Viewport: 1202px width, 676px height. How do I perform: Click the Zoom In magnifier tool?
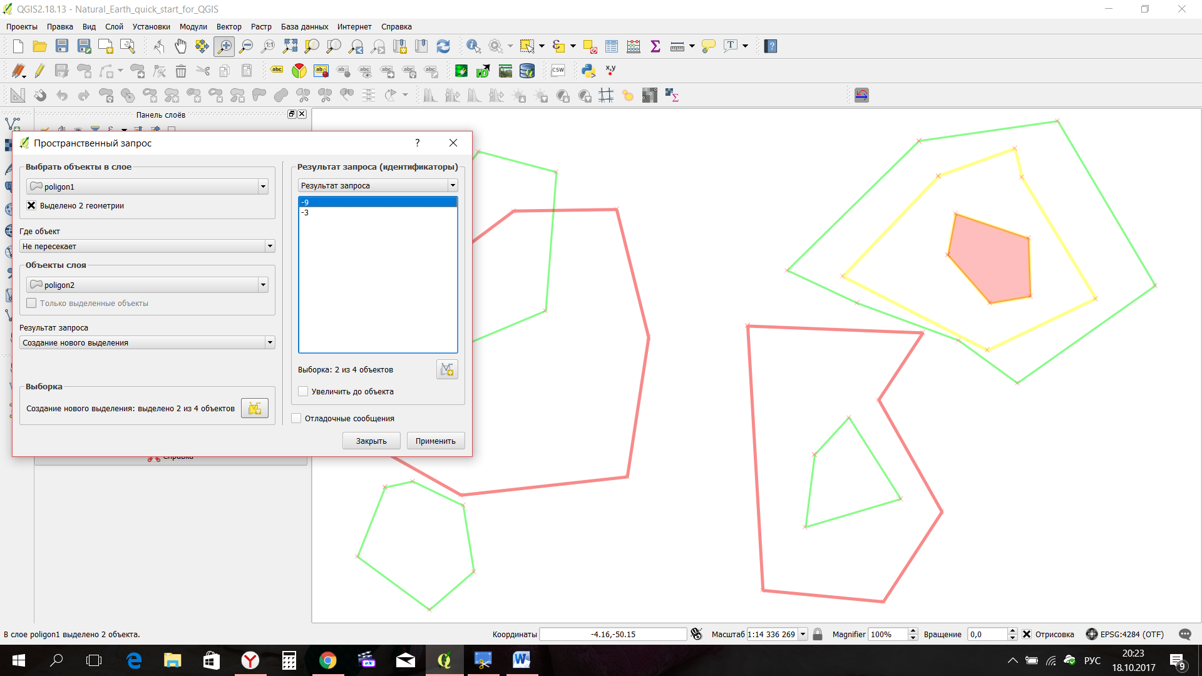click(x=224, y=46)
